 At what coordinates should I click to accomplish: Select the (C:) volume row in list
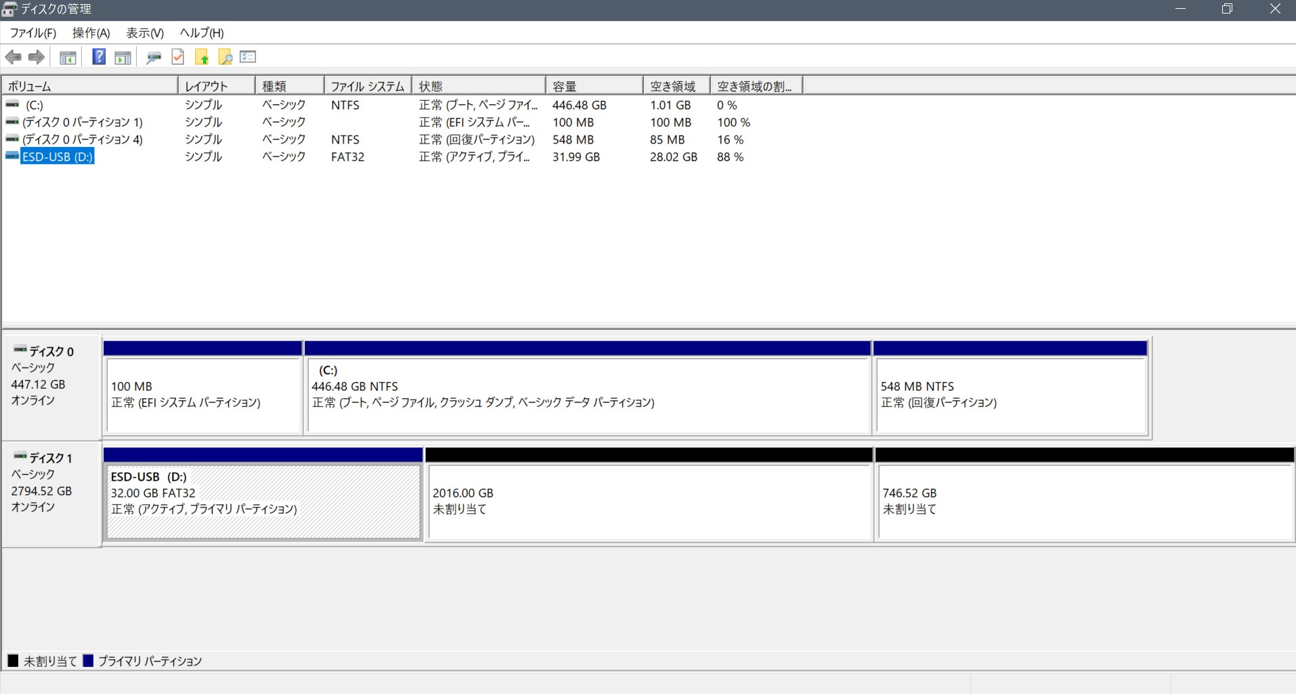tap(34, 105)
